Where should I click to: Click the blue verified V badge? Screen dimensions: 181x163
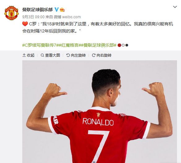[57, 10]
